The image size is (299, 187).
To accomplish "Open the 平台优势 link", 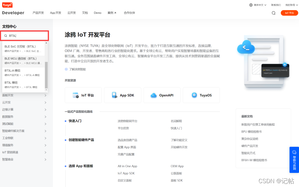I will [x=123, y=128].
